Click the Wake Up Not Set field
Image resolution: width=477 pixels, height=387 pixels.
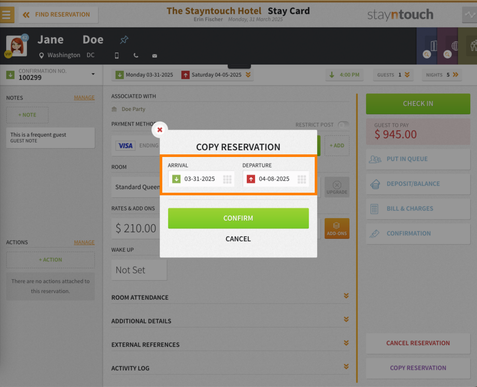139,270
